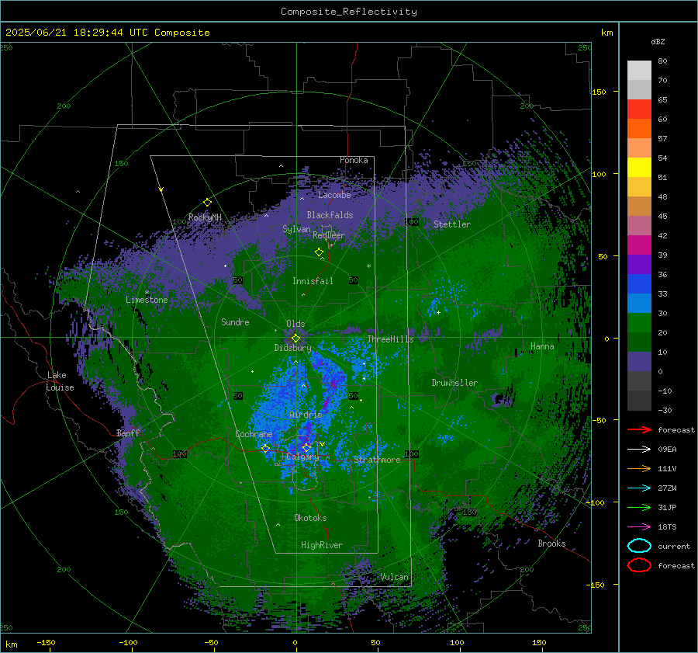Viewport: 698px width, 653px height.
Task: Click the Lake Louise label
Action: [x=60, y=381]
